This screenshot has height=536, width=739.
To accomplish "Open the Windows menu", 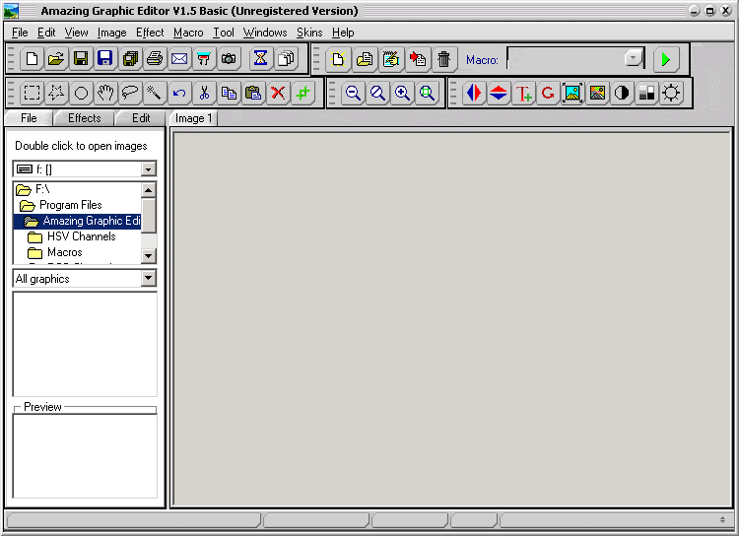I will [265, 33].
